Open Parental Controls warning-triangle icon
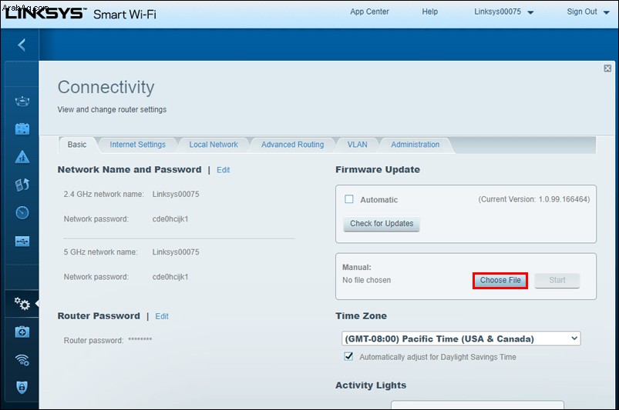 tap(22, 157)
